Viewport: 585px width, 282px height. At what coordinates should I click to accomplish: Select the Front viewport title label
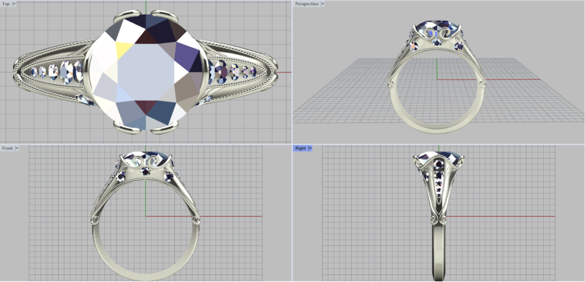7,148
